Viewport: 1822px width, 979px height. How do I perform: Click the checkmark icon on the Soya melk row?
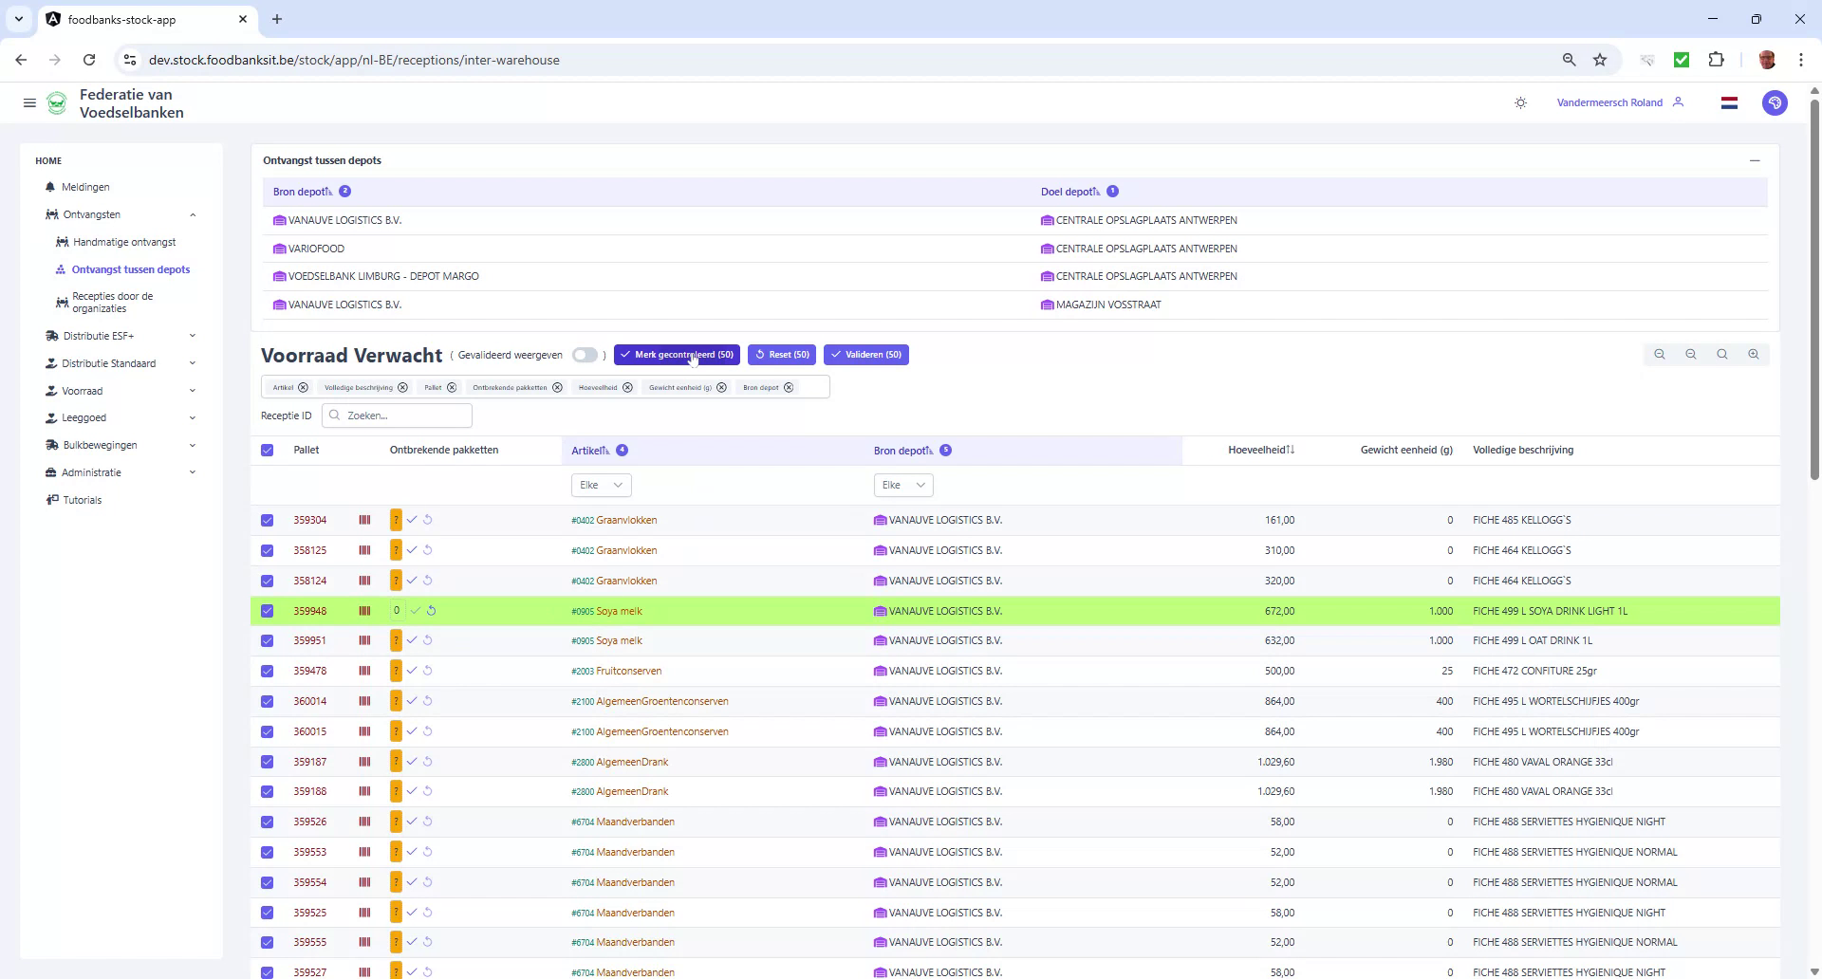[414, 611]
